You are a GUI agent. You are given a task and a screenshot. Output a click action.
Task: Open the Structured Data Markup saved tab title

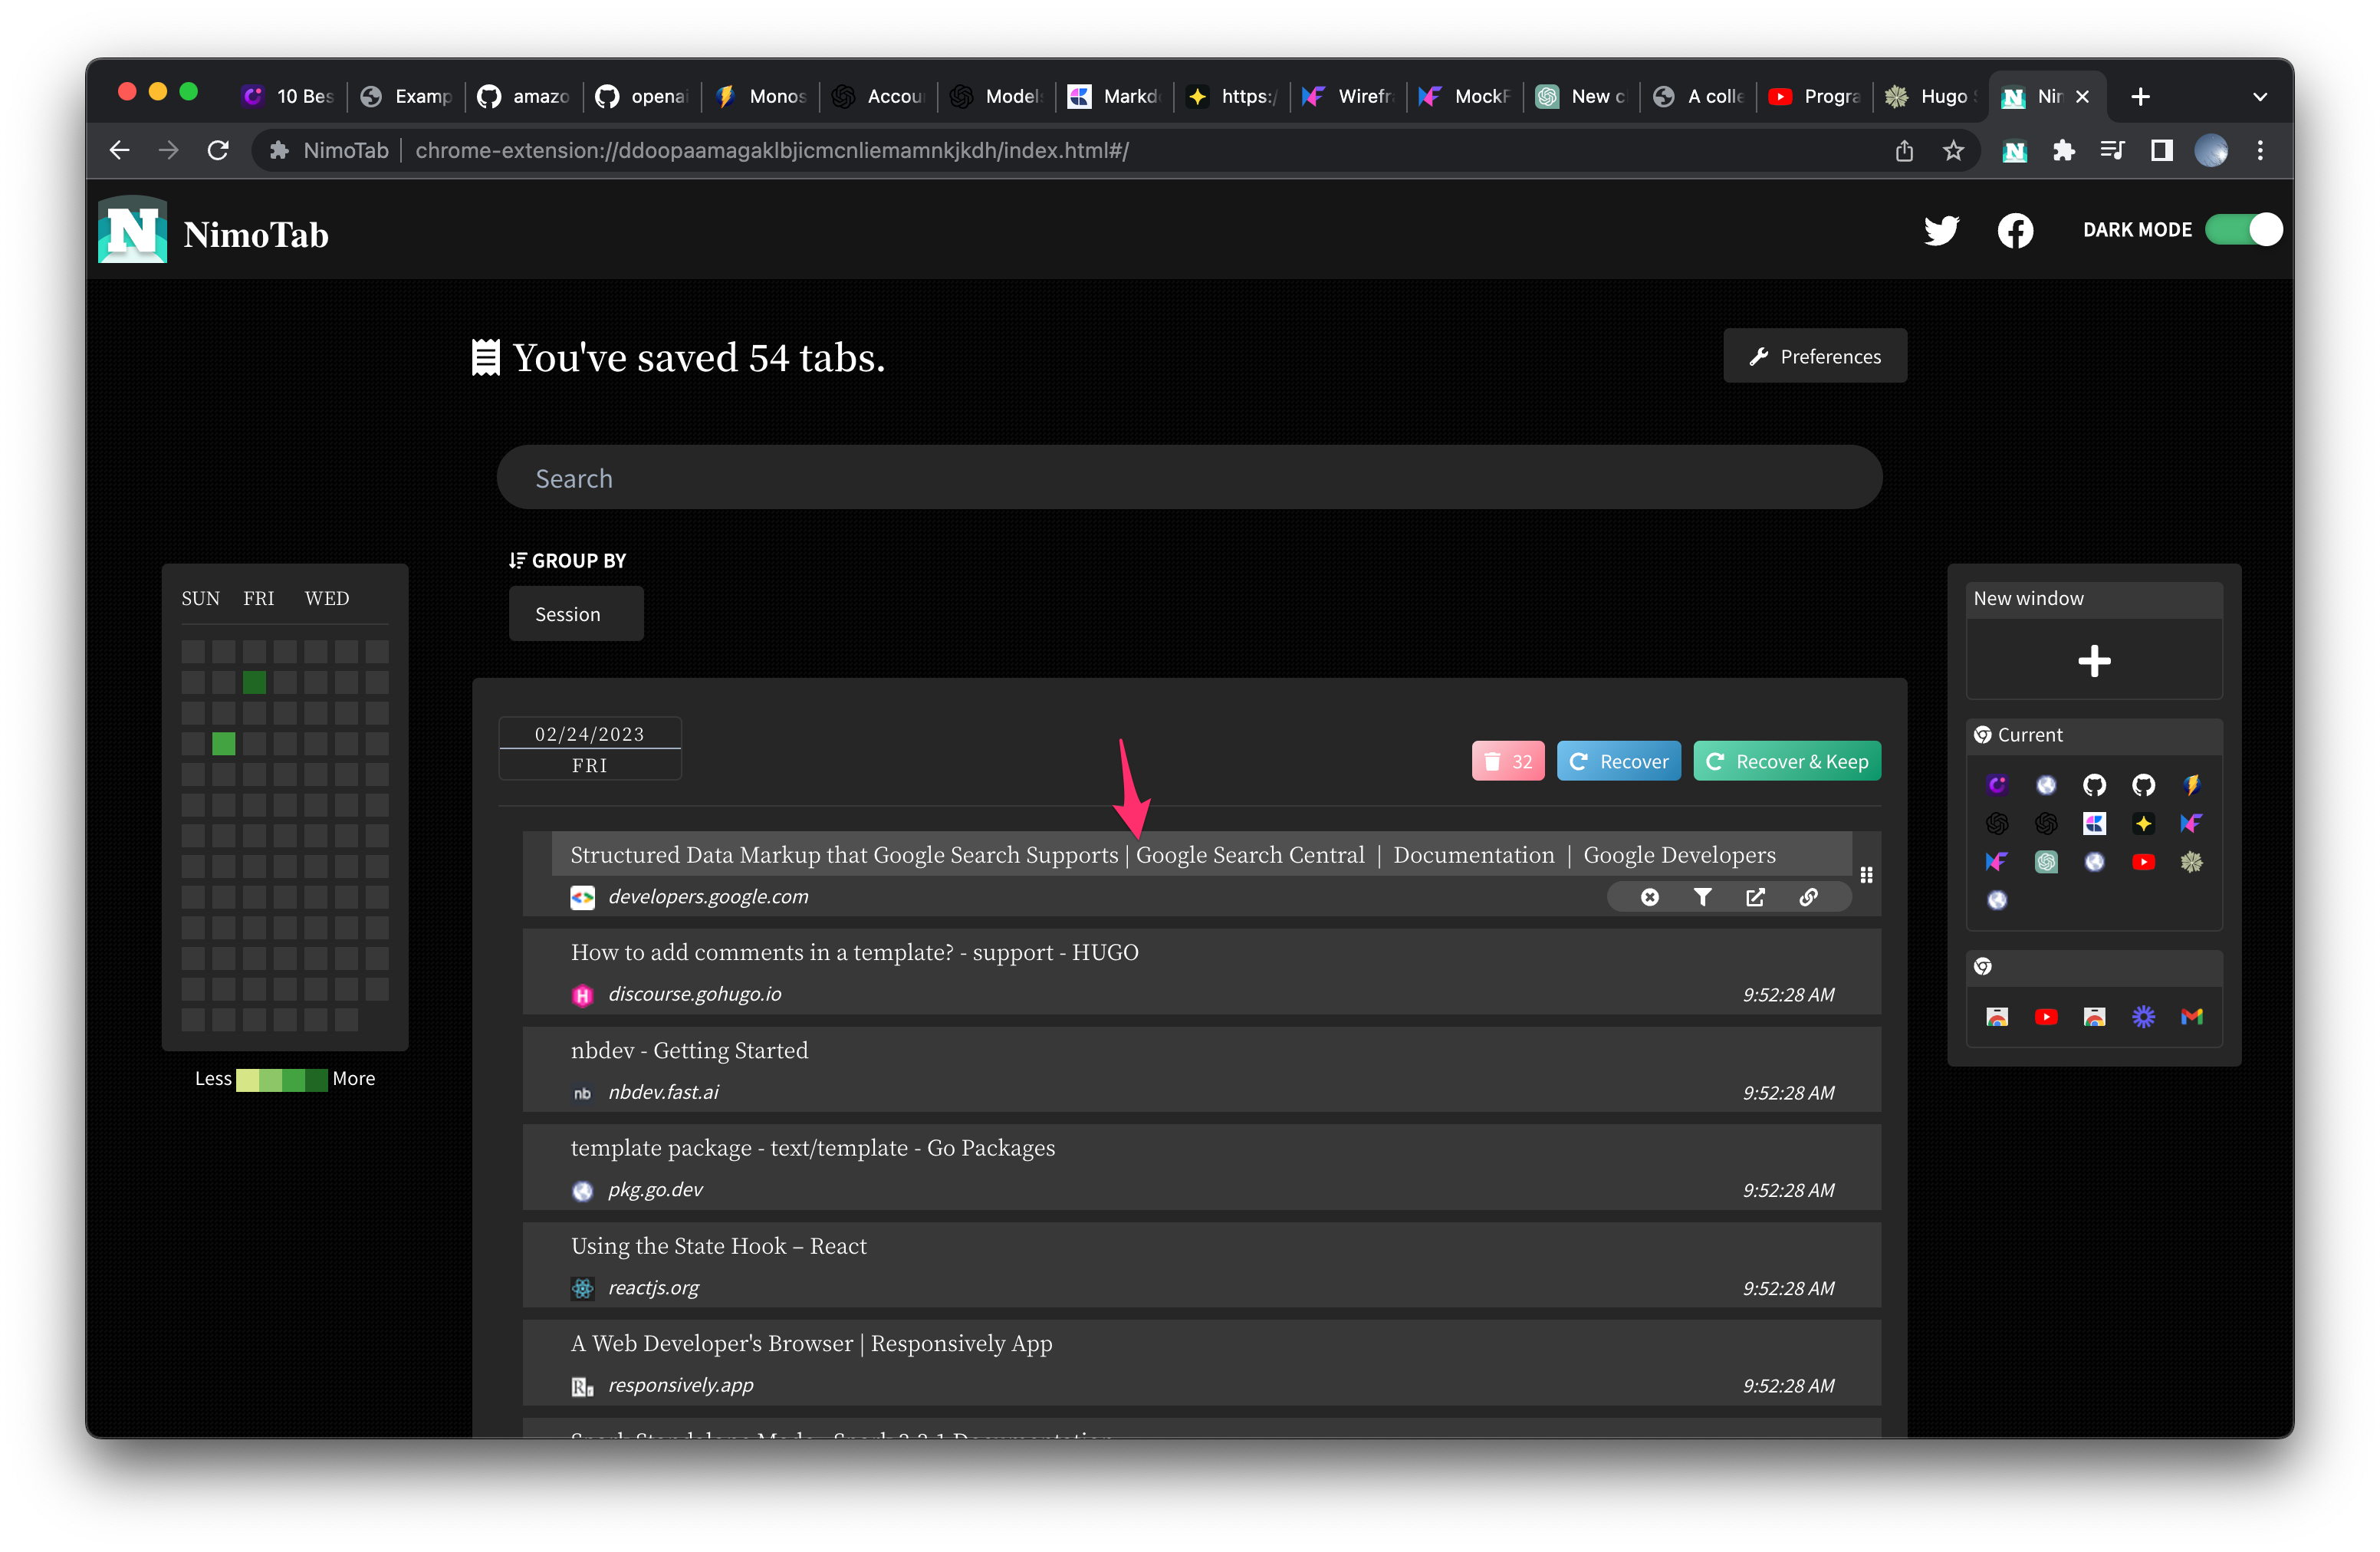[x=1173, y=855]
